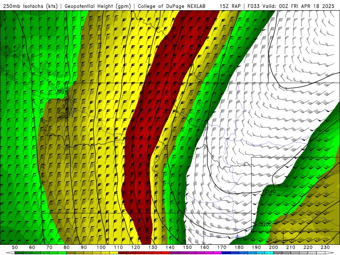Viewport: 340px width, 255px height.
Task: Click the dark maroon swatch just after 110
Action: [122, 253]
